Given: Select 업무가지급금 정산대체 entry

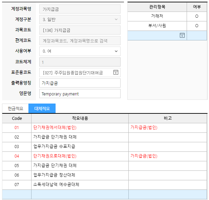Looking at the screenshot, I should pos(54,175).
